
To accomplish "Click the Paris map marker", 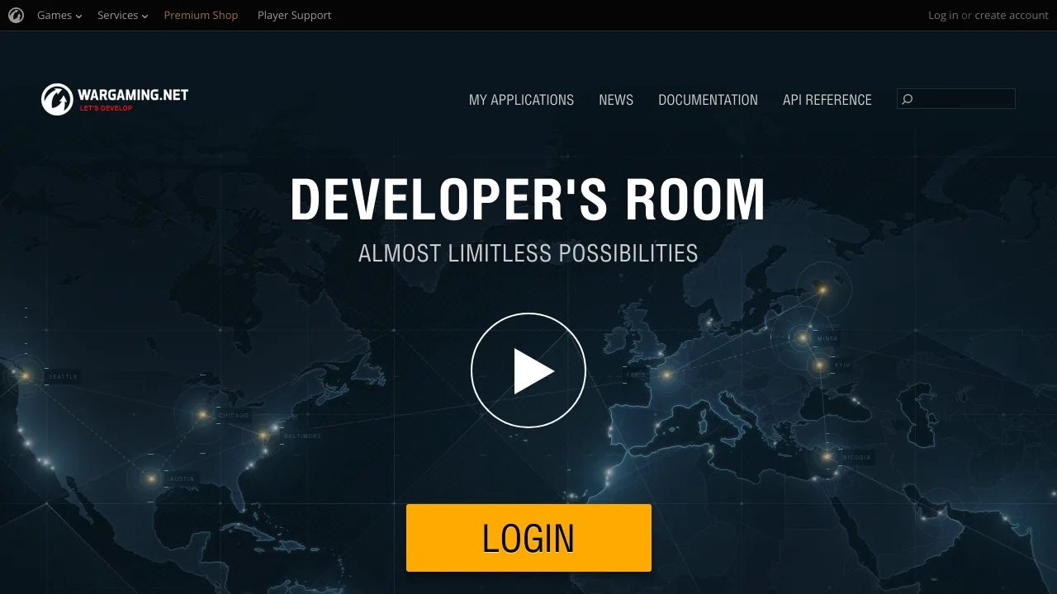I will pos(666,375).
